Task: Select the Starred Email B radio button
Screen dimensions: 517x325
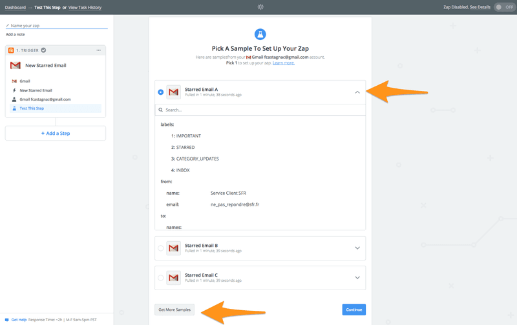Action: point(161,248)
